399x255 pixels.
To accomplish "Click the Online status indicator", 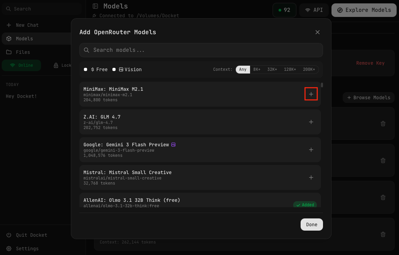I will tap(21, 65).
